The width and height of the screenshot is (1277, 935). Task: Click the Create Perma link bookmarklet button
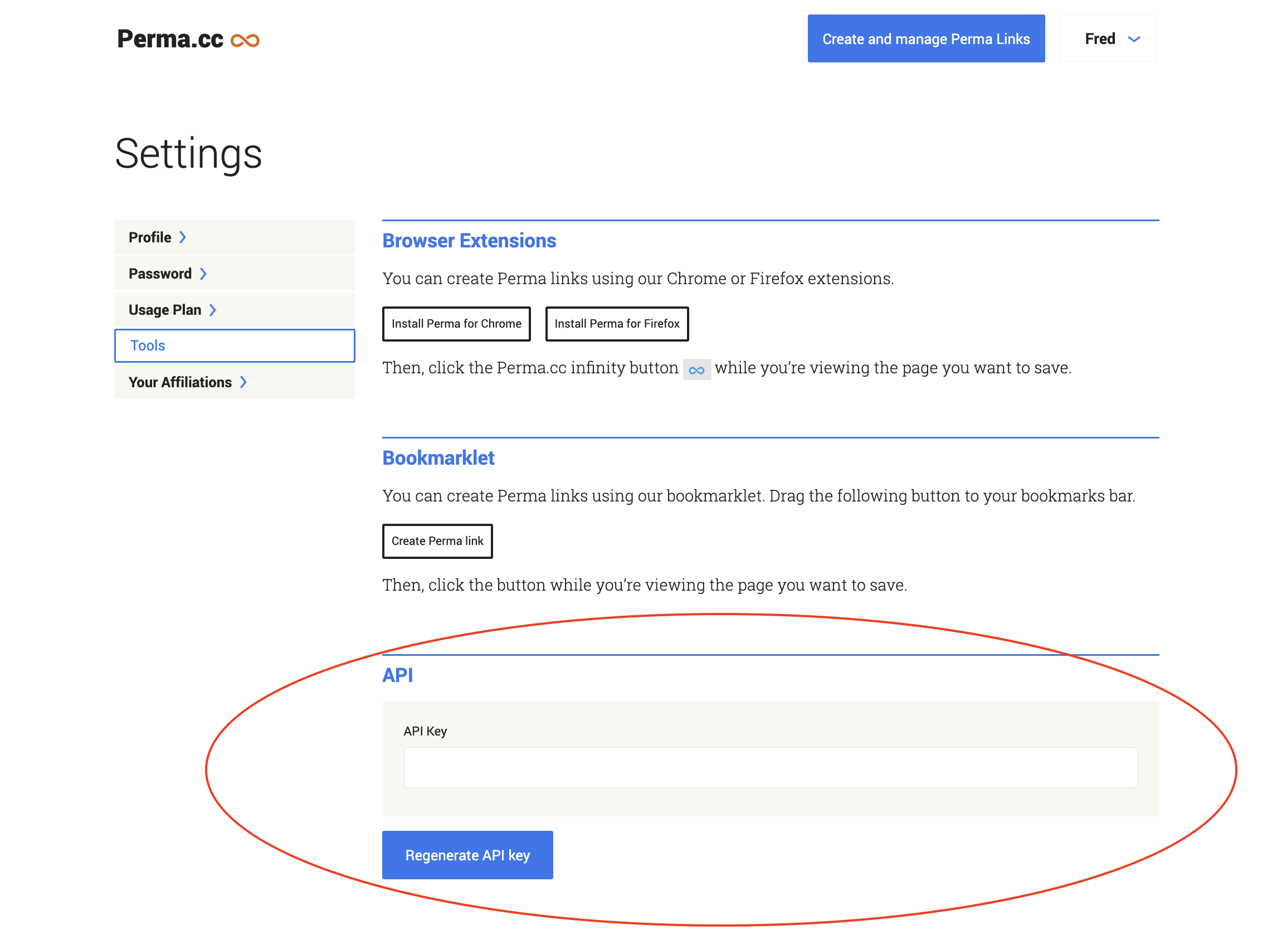point(437,541)
